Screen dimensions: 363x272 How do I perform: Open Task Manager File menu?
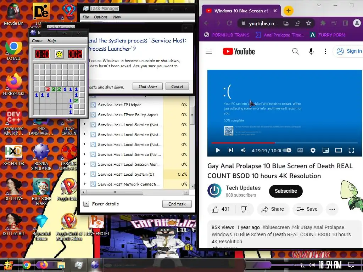86,17
